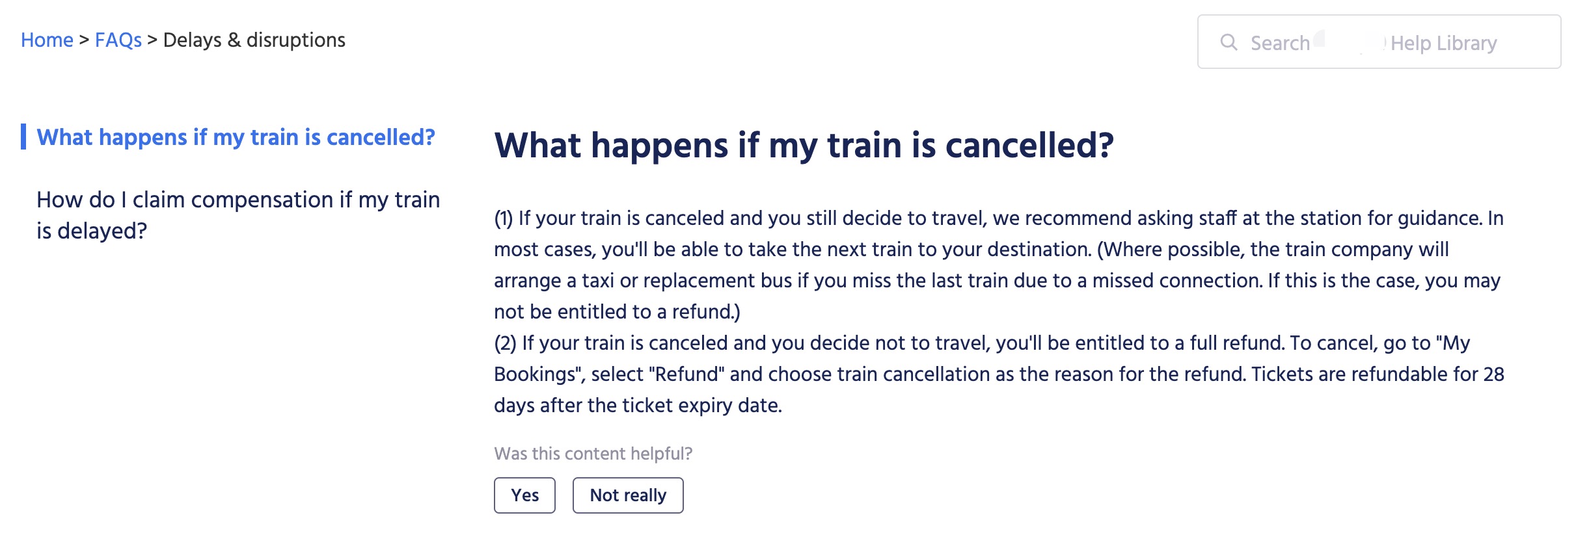Click Delays & disruptions breadcrumb text

254,40
